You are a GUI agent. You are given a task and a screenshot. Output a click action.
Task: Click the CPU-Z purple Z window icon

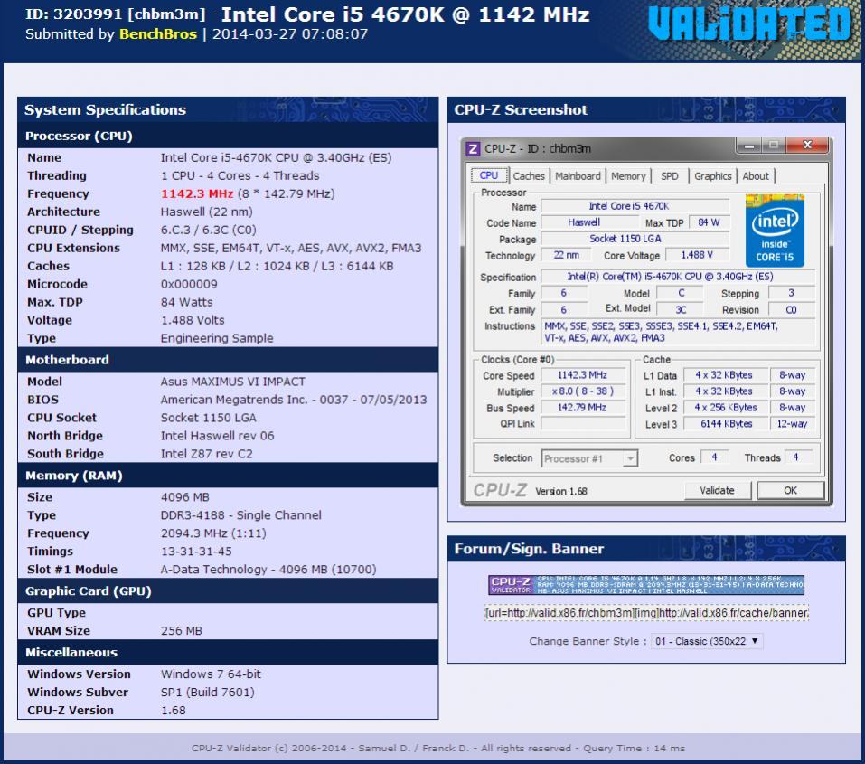tap(472, 148)
